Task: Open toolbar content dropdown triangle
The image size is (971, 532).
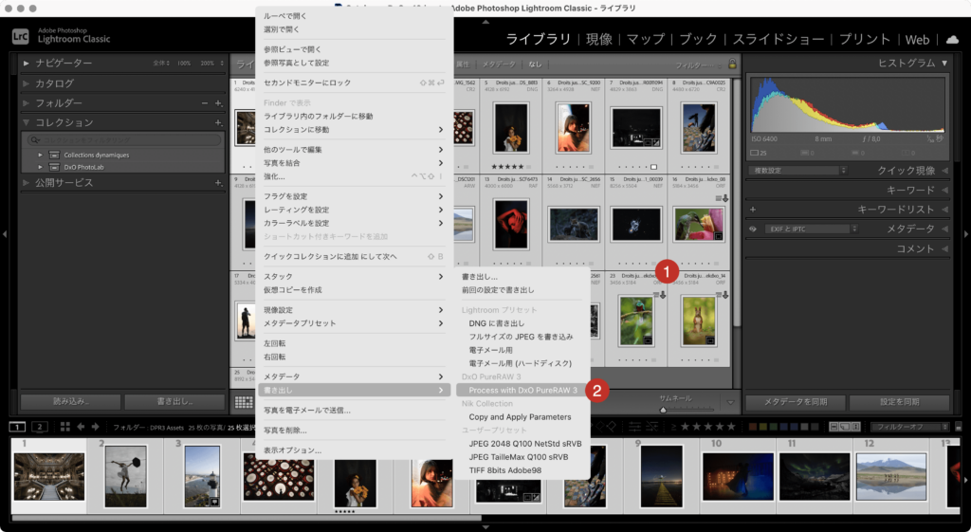Action: tap(730, 403)
